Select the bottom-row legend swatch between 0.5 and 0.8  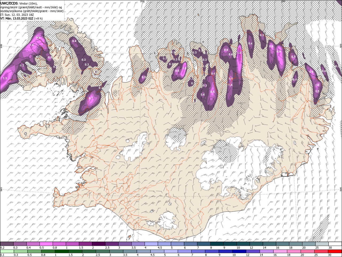34,251
